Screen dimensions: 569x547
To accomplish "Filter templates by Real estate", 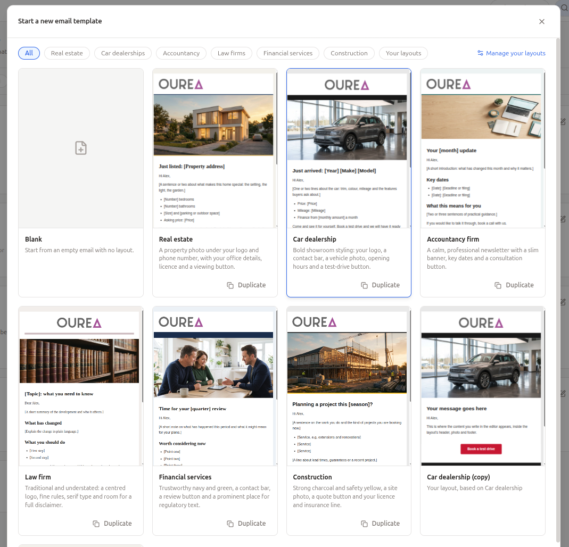I will [x=67, y=53].
